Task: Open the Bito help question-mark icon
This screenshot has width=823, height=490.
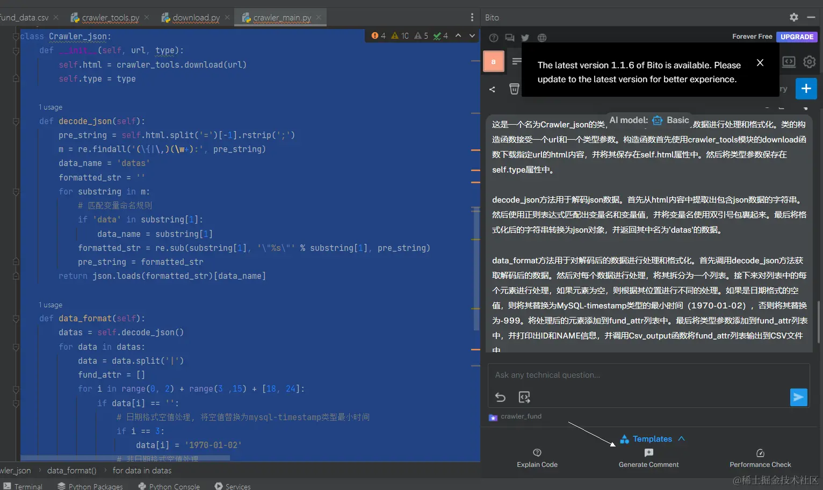Action: click(x=494, y=38)
